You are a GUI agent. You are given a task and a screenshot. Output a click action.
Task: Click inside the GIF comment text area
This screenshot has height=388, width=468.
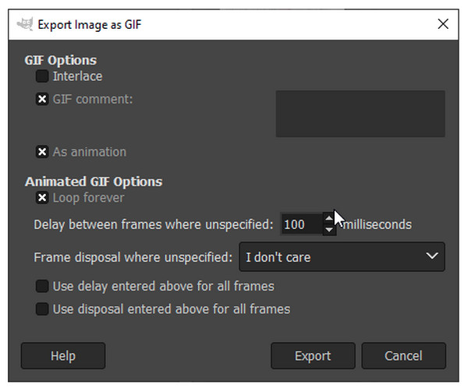[360, 114]
